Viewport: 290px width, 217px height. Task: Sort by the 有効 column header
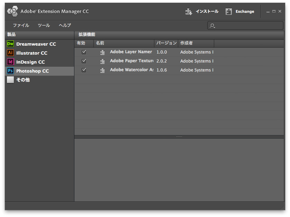point(84,43)
